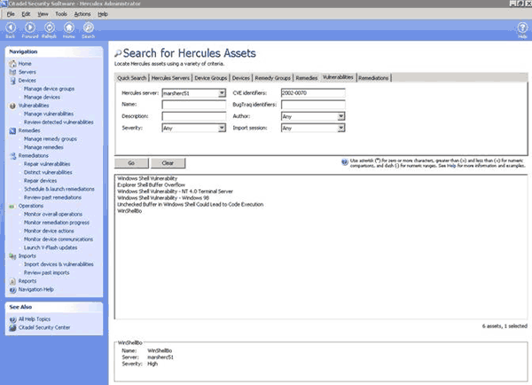Expand the Severity dropdown
This screenshot has height=385, width=532.
click(x=222, y=128)
